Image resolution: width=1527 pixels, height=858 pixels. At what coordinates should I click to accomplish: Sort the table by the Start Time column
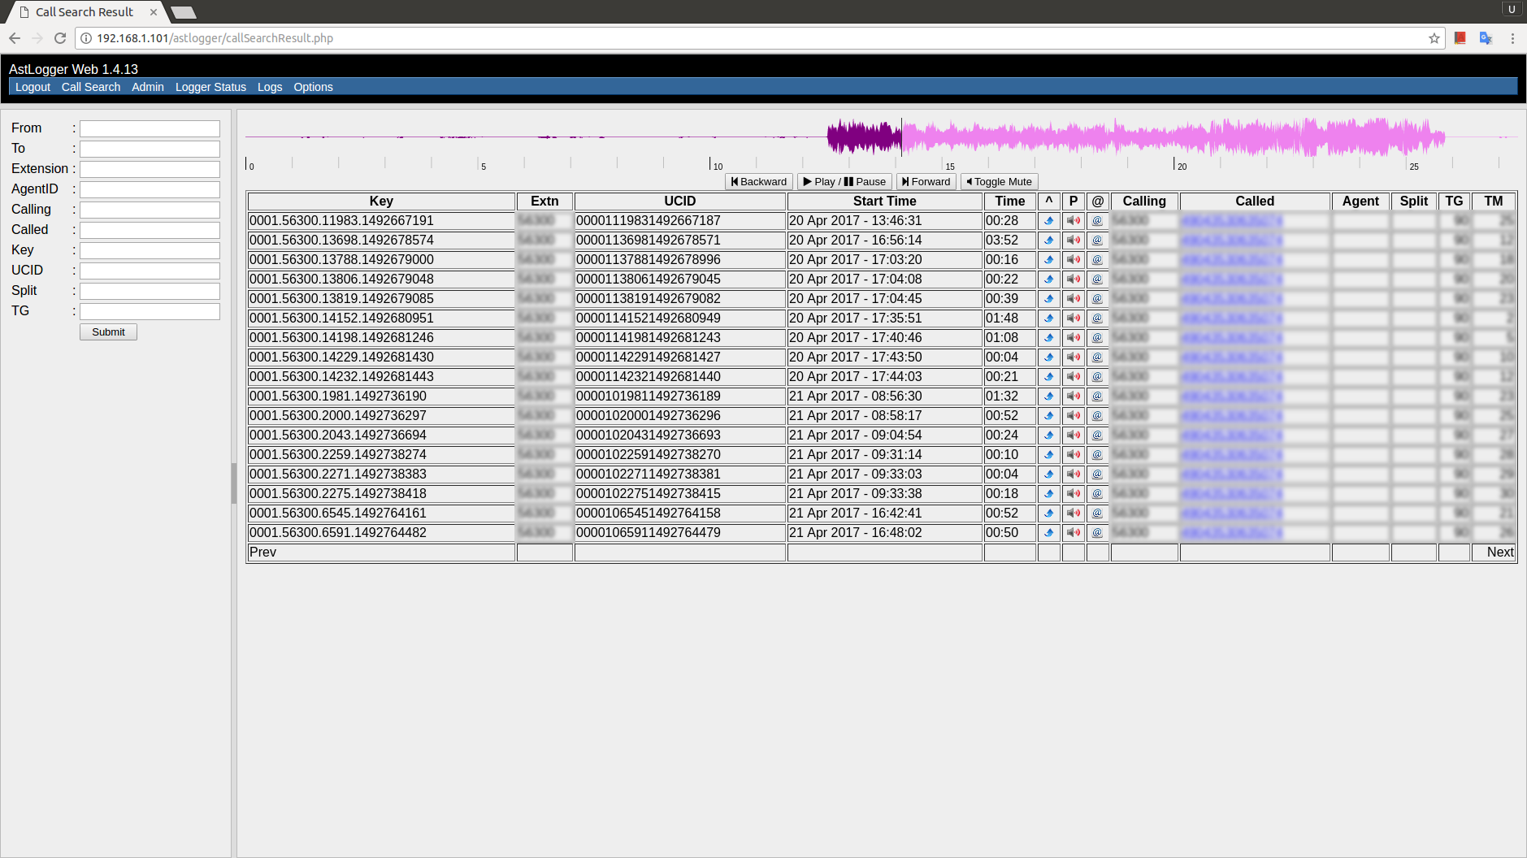click(884, 201)
